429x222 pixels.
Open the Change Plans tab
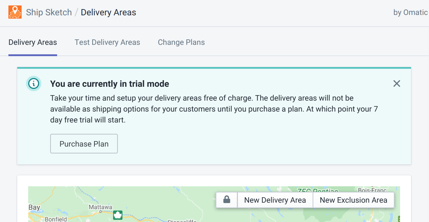(x=181, y=42)
